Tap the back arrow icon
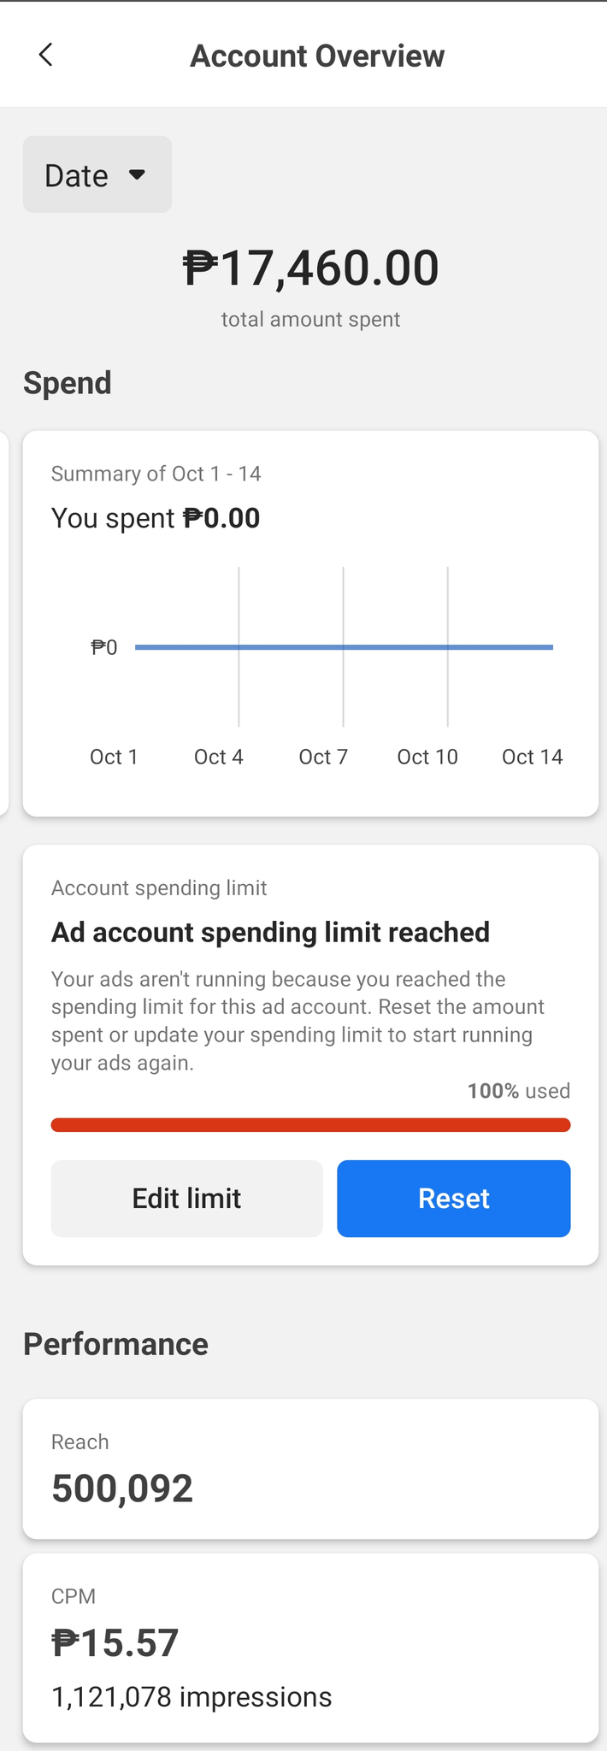 [46, 56]
